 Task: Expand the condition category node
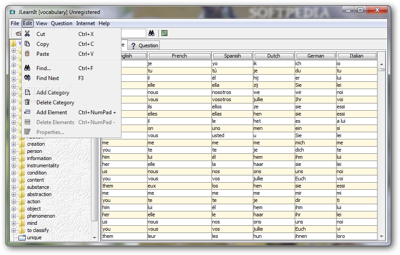(x=13, y=173)
